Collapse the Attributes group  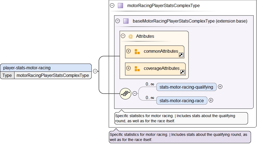(123, 36)
